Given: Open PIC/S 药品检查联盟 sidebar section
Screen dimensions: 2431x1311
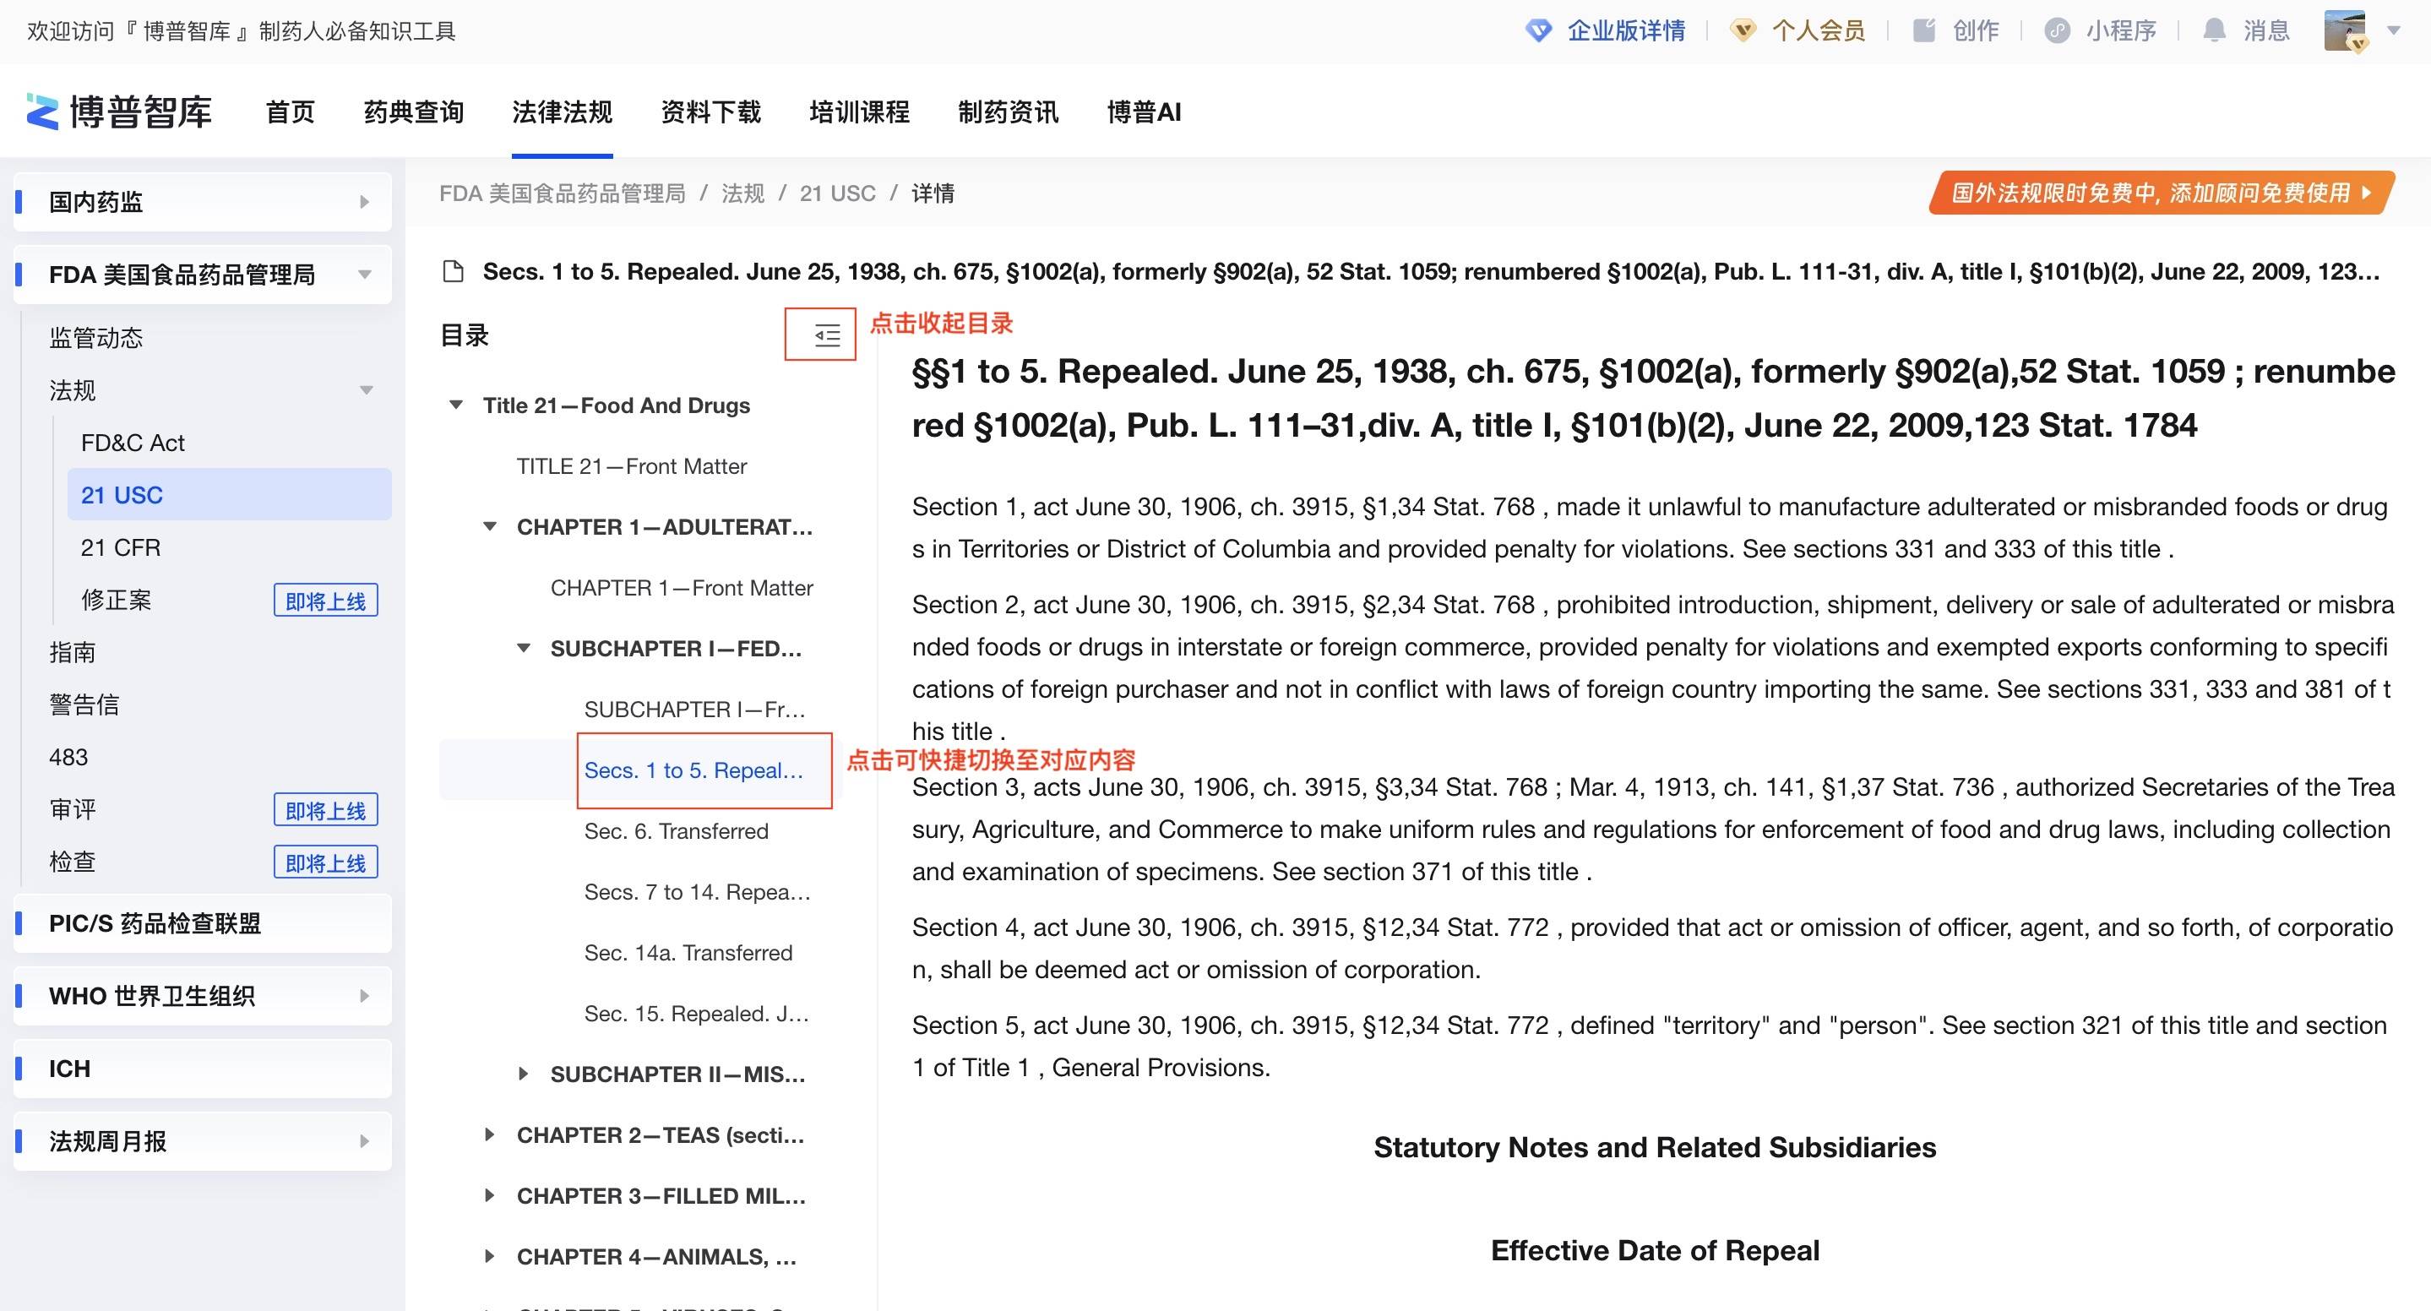Looking at the screenshot, I should click(203, 923).
